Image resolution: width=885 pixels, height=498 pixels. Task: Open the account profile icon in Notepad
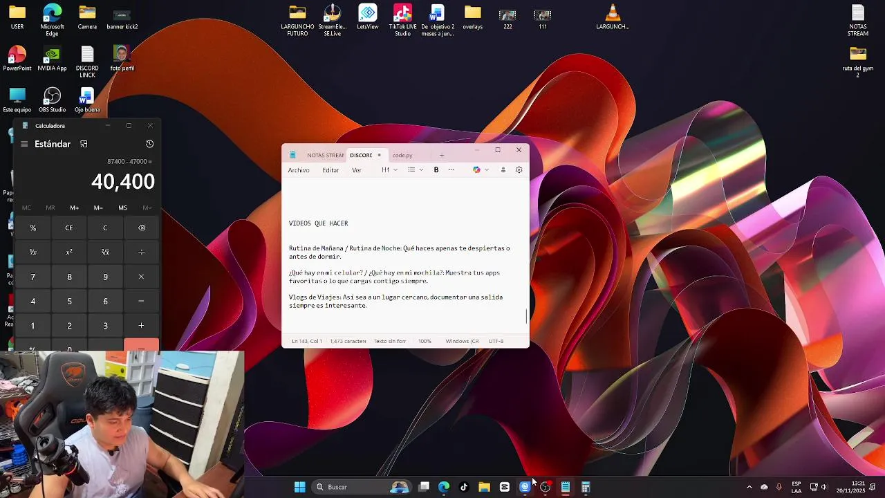coord(503,170)
